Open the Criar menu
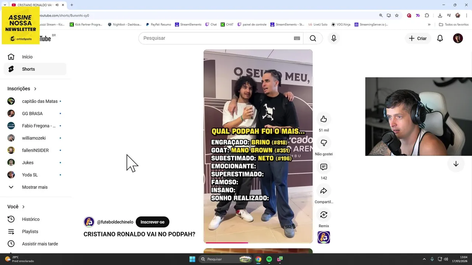The image size is (472, 265). coord(418,38)
